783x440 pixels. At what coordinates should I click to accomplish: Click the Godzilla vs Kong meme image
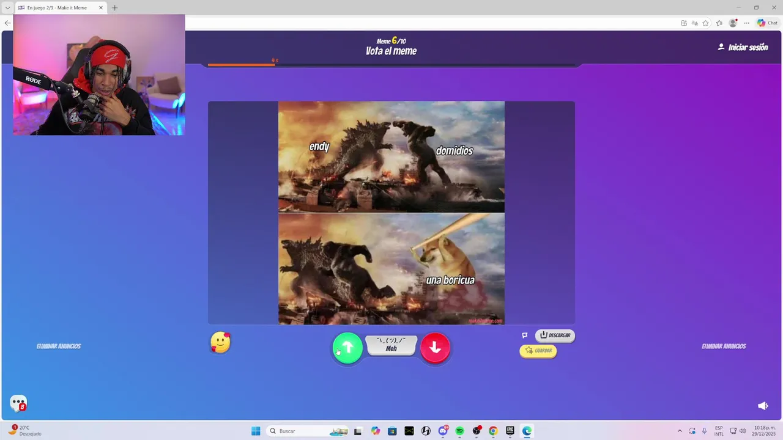(x=391, y=213)
